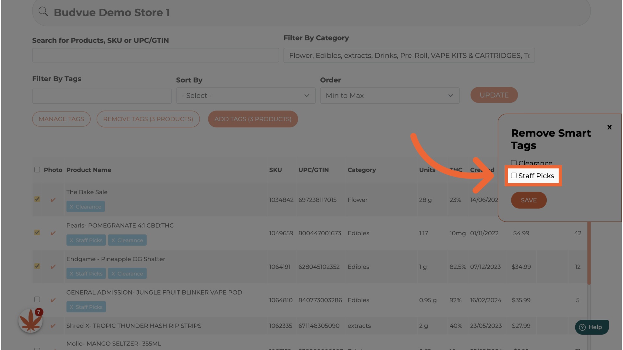Remove Staff Picks tag from Jungle Fruit Blinker
This screenshot has height=350, width=623.
[x=71, y=307]
